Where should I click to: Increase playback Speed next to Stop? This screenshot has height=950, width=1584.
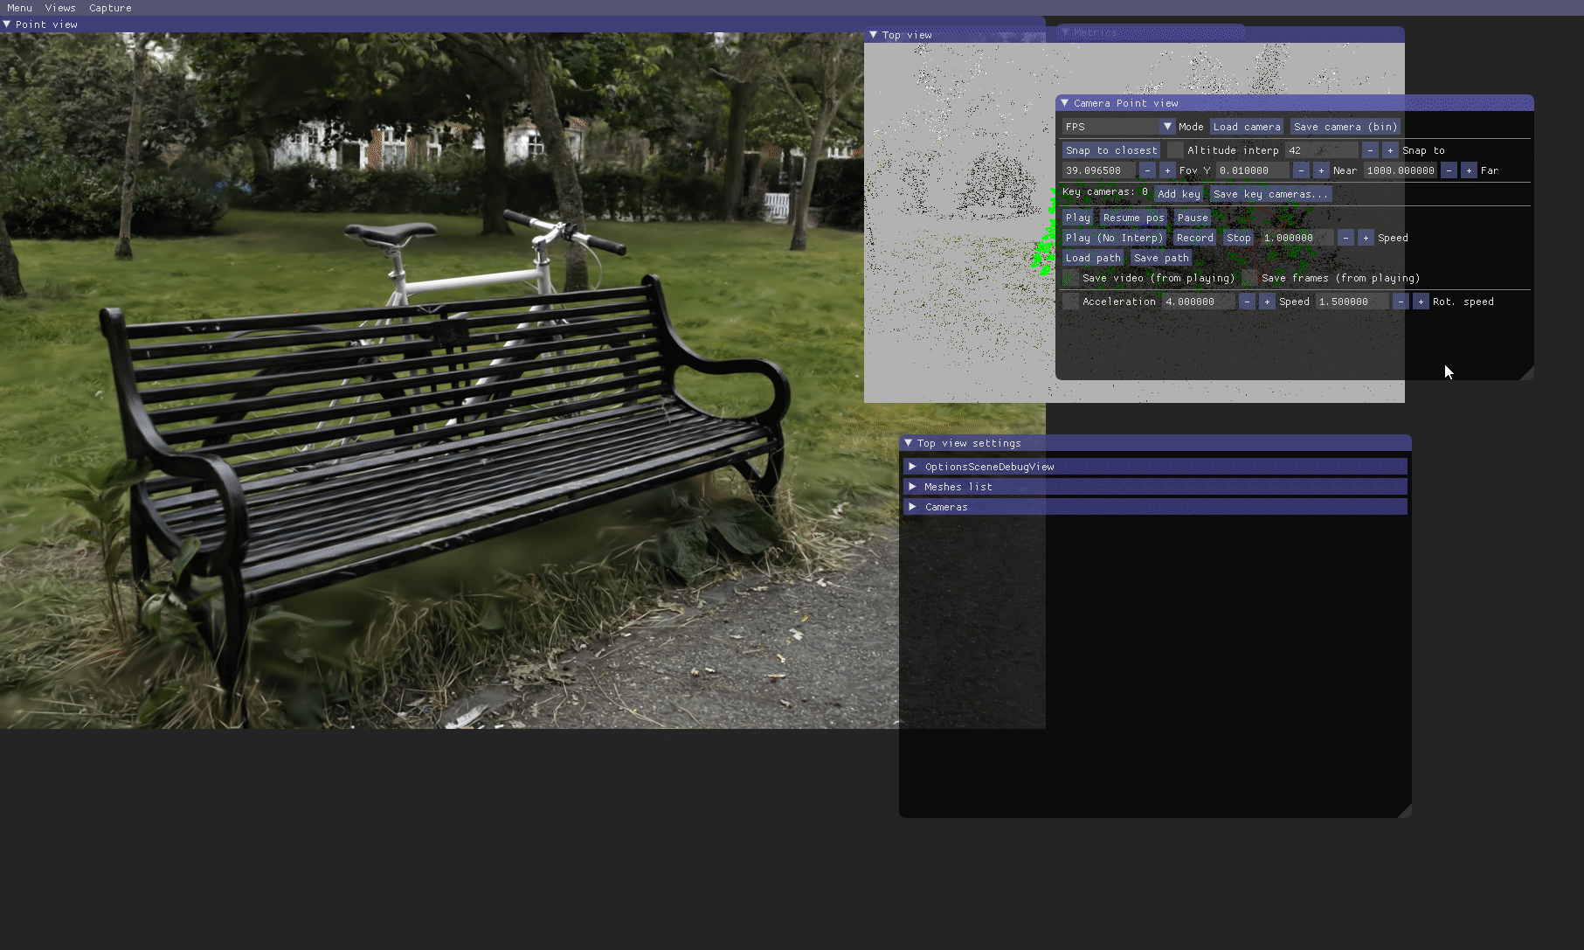(x=1366, y=238)
